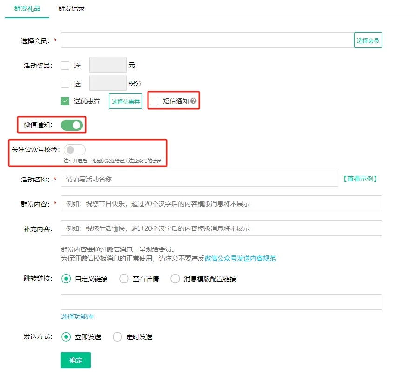Focus the 群发内容 text field
The image size is (416, 376).
pos(221,204)
